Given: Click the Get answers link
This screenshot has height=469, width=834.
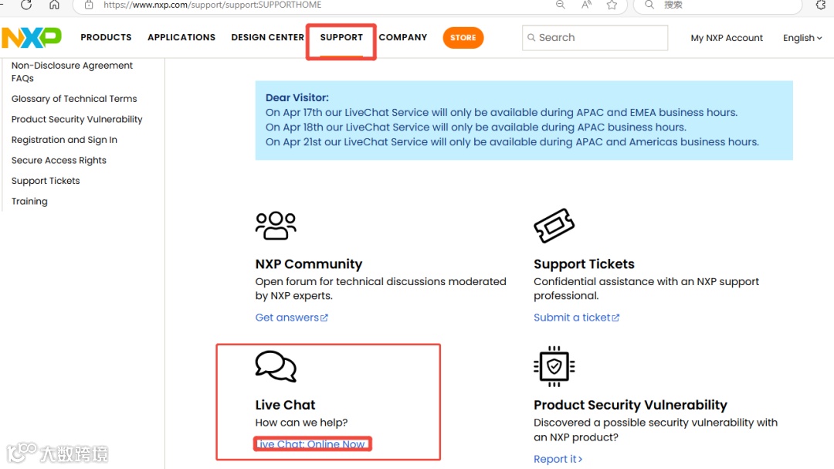Looking at the screenshot, I should pyautogui.click(x=291, y=318).
